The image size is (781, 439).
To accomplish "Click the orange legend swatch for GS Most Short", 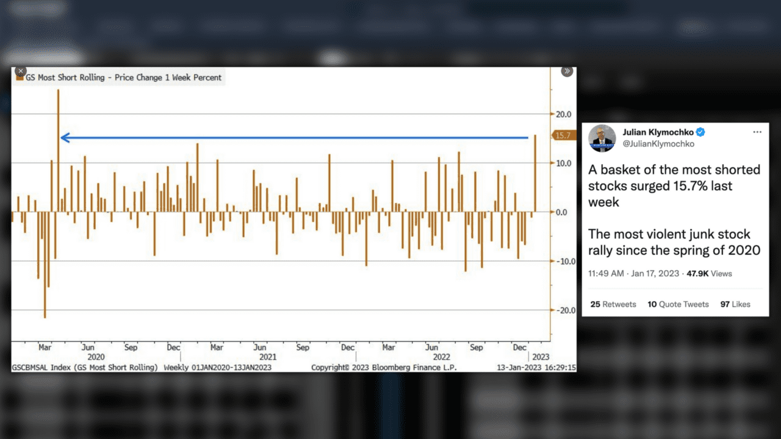I will (20, 78).
